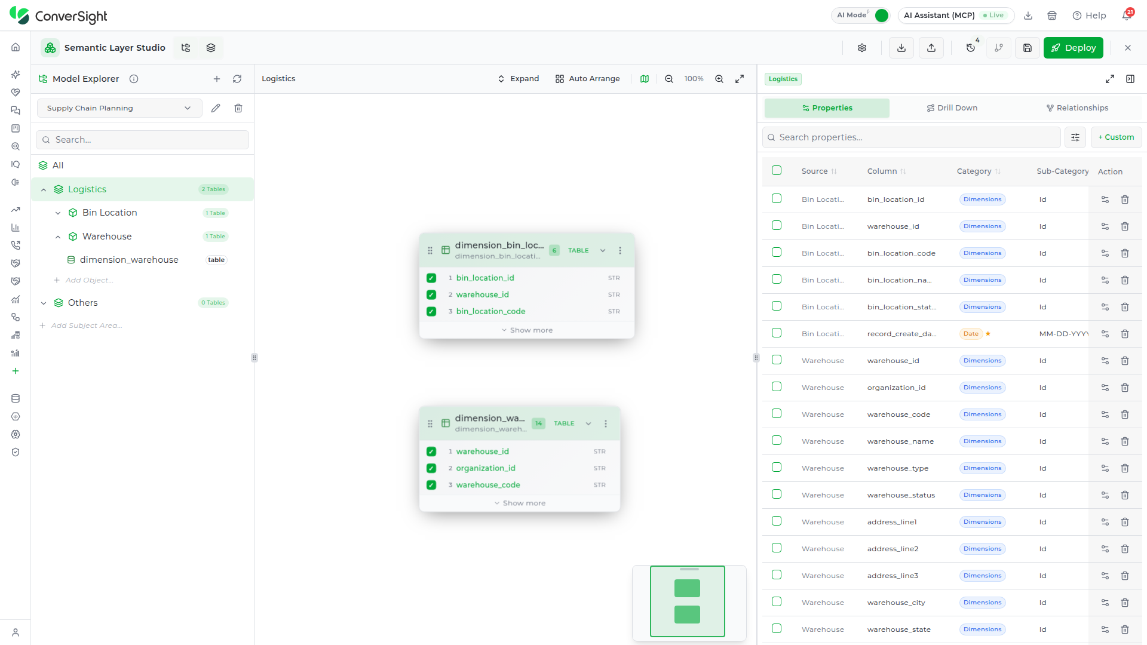The image size is (1147, 645).
Task: Add new item with Model Explorer plus icon
Action: pos(217,79)
